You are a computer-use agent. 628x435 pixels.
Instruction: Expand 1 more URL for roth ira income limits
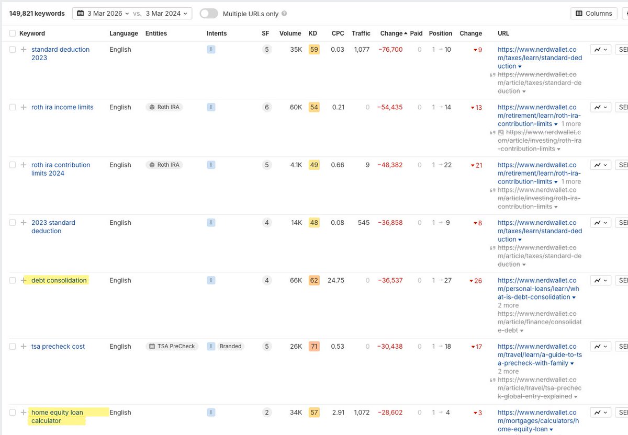coord(571,124)
